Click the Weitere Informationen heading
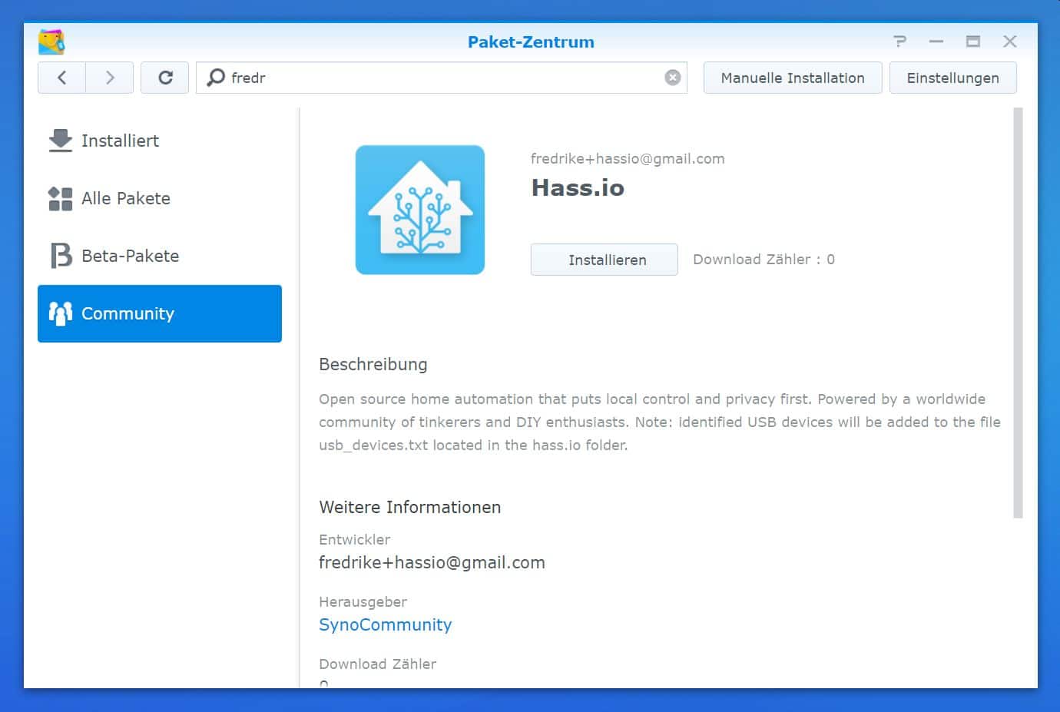 (410, 507)
